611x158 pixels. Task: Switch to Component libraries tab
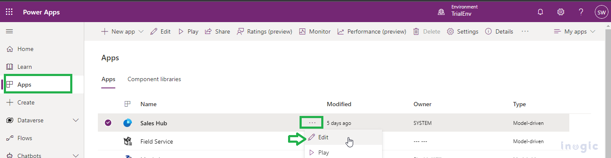pyautogui.click(x=154, y=79)
